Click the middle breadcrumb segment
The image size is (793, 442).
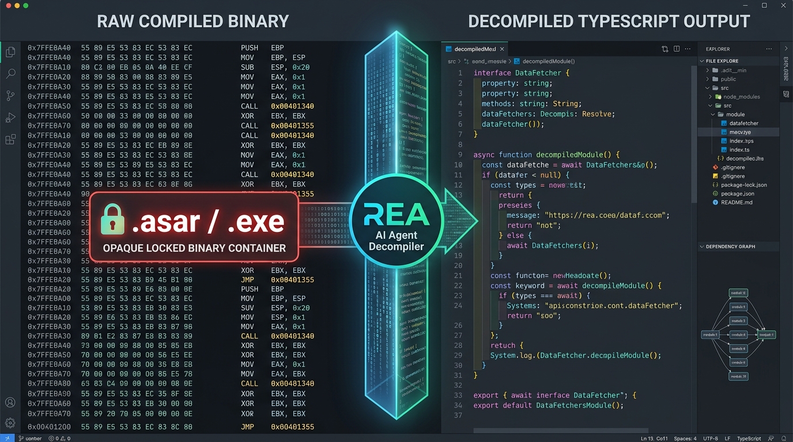click(x=489, y=61)
